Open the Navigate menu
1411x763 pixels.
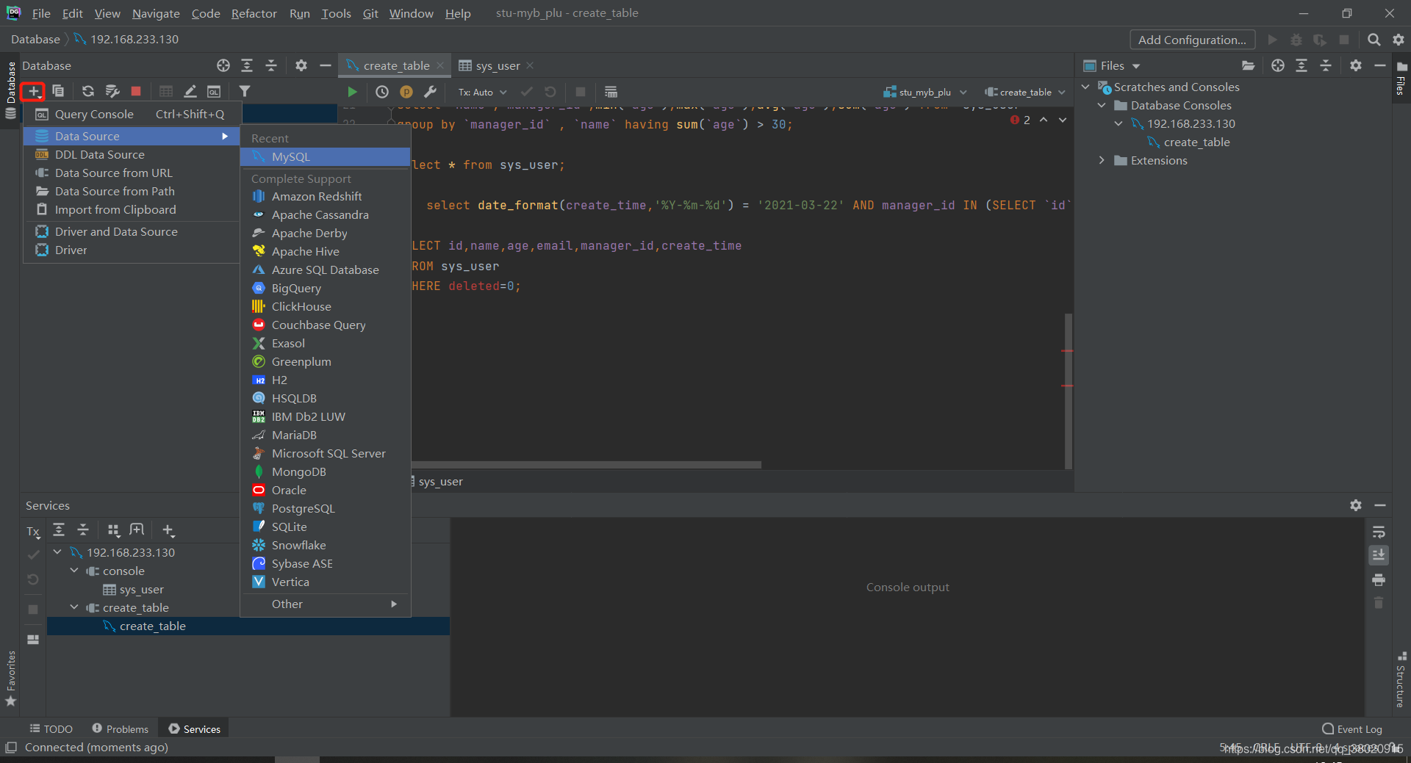click(156, 13)
